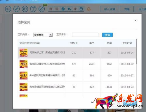The height and width of the screenshot is (112, 146).
Task: Click the image insert circle icon
Action: tap(25, 9)
